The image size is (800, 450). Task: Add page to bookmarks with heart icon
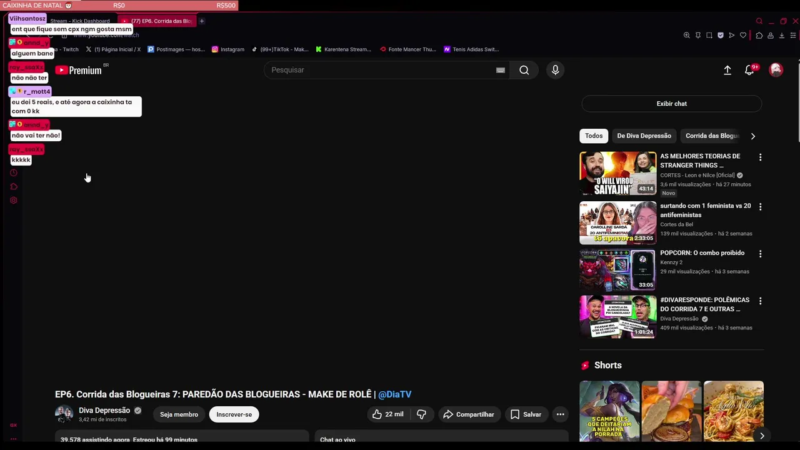tap(743, 36)
